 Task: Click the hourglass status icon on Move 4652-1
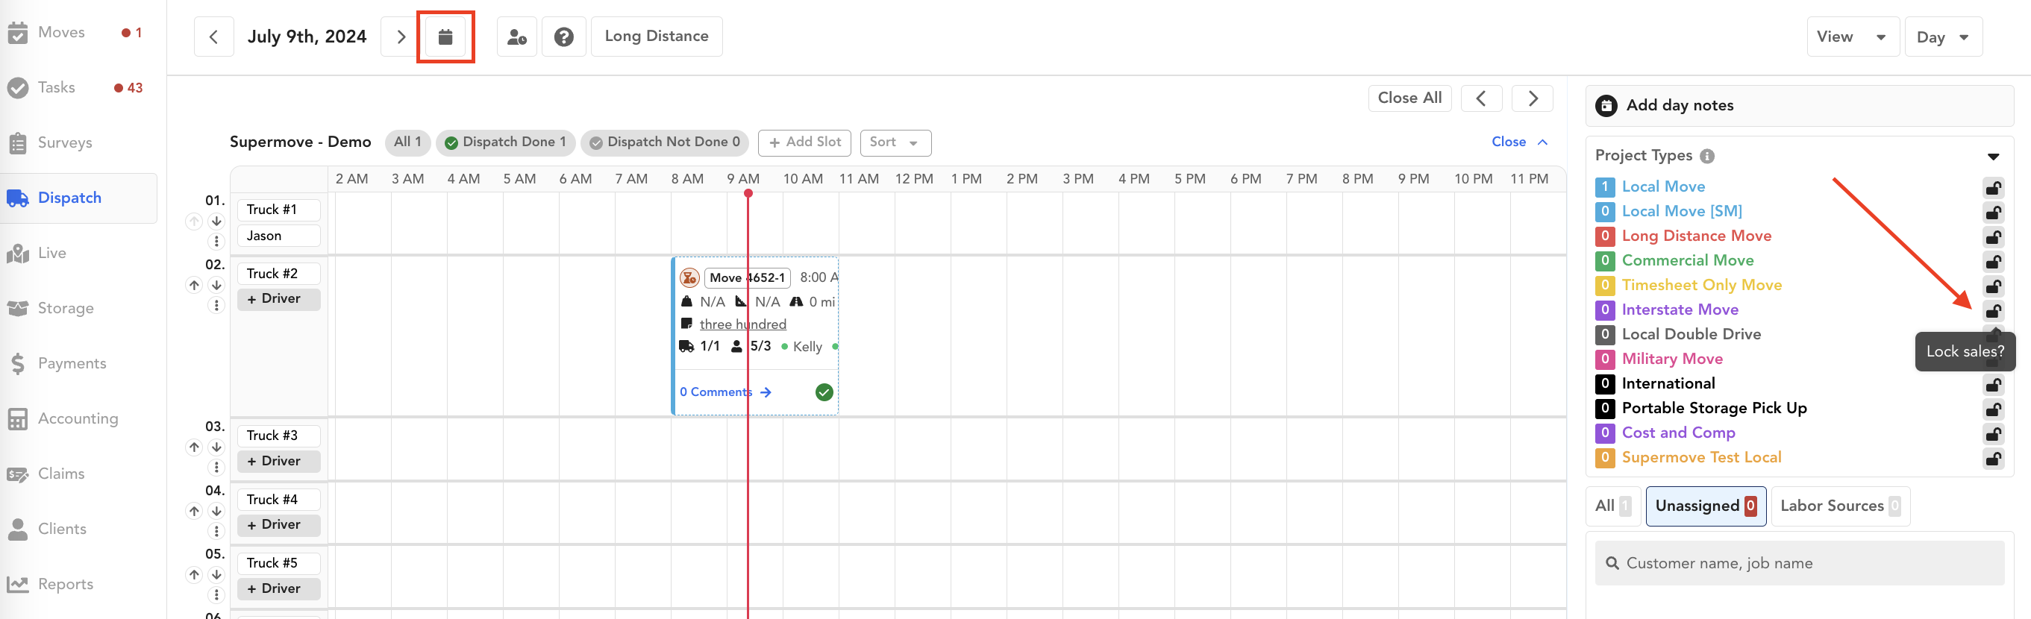tap(689, 277)
